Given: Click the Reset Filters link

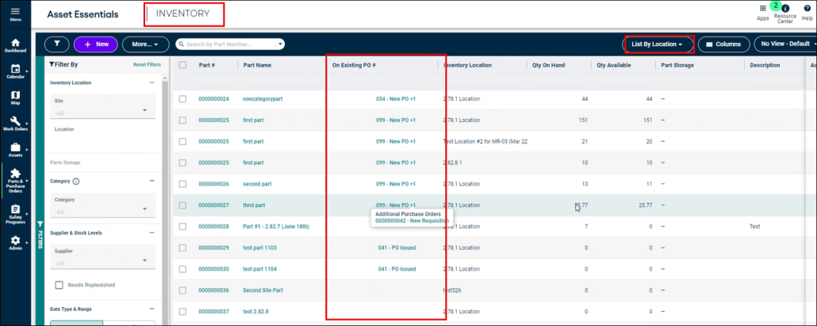Looking at the screenshot, I should [x=147, y=64].
